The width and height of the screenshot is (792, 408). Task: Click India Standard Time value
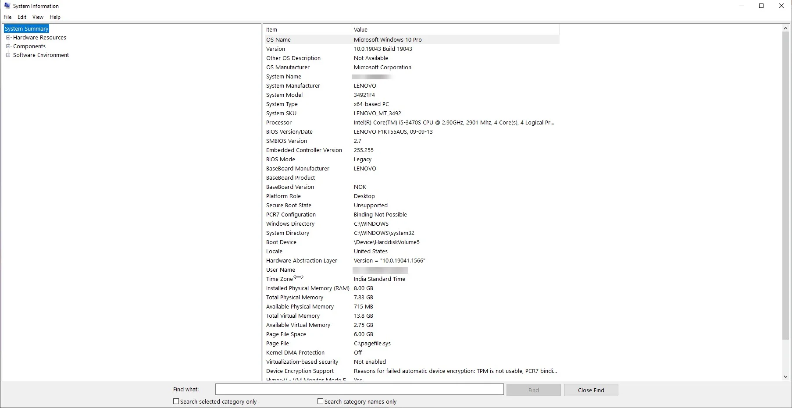point(379,279)
